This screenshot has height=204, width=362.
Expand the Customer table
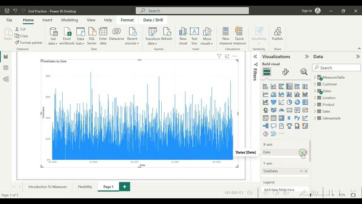coord(314,84)
